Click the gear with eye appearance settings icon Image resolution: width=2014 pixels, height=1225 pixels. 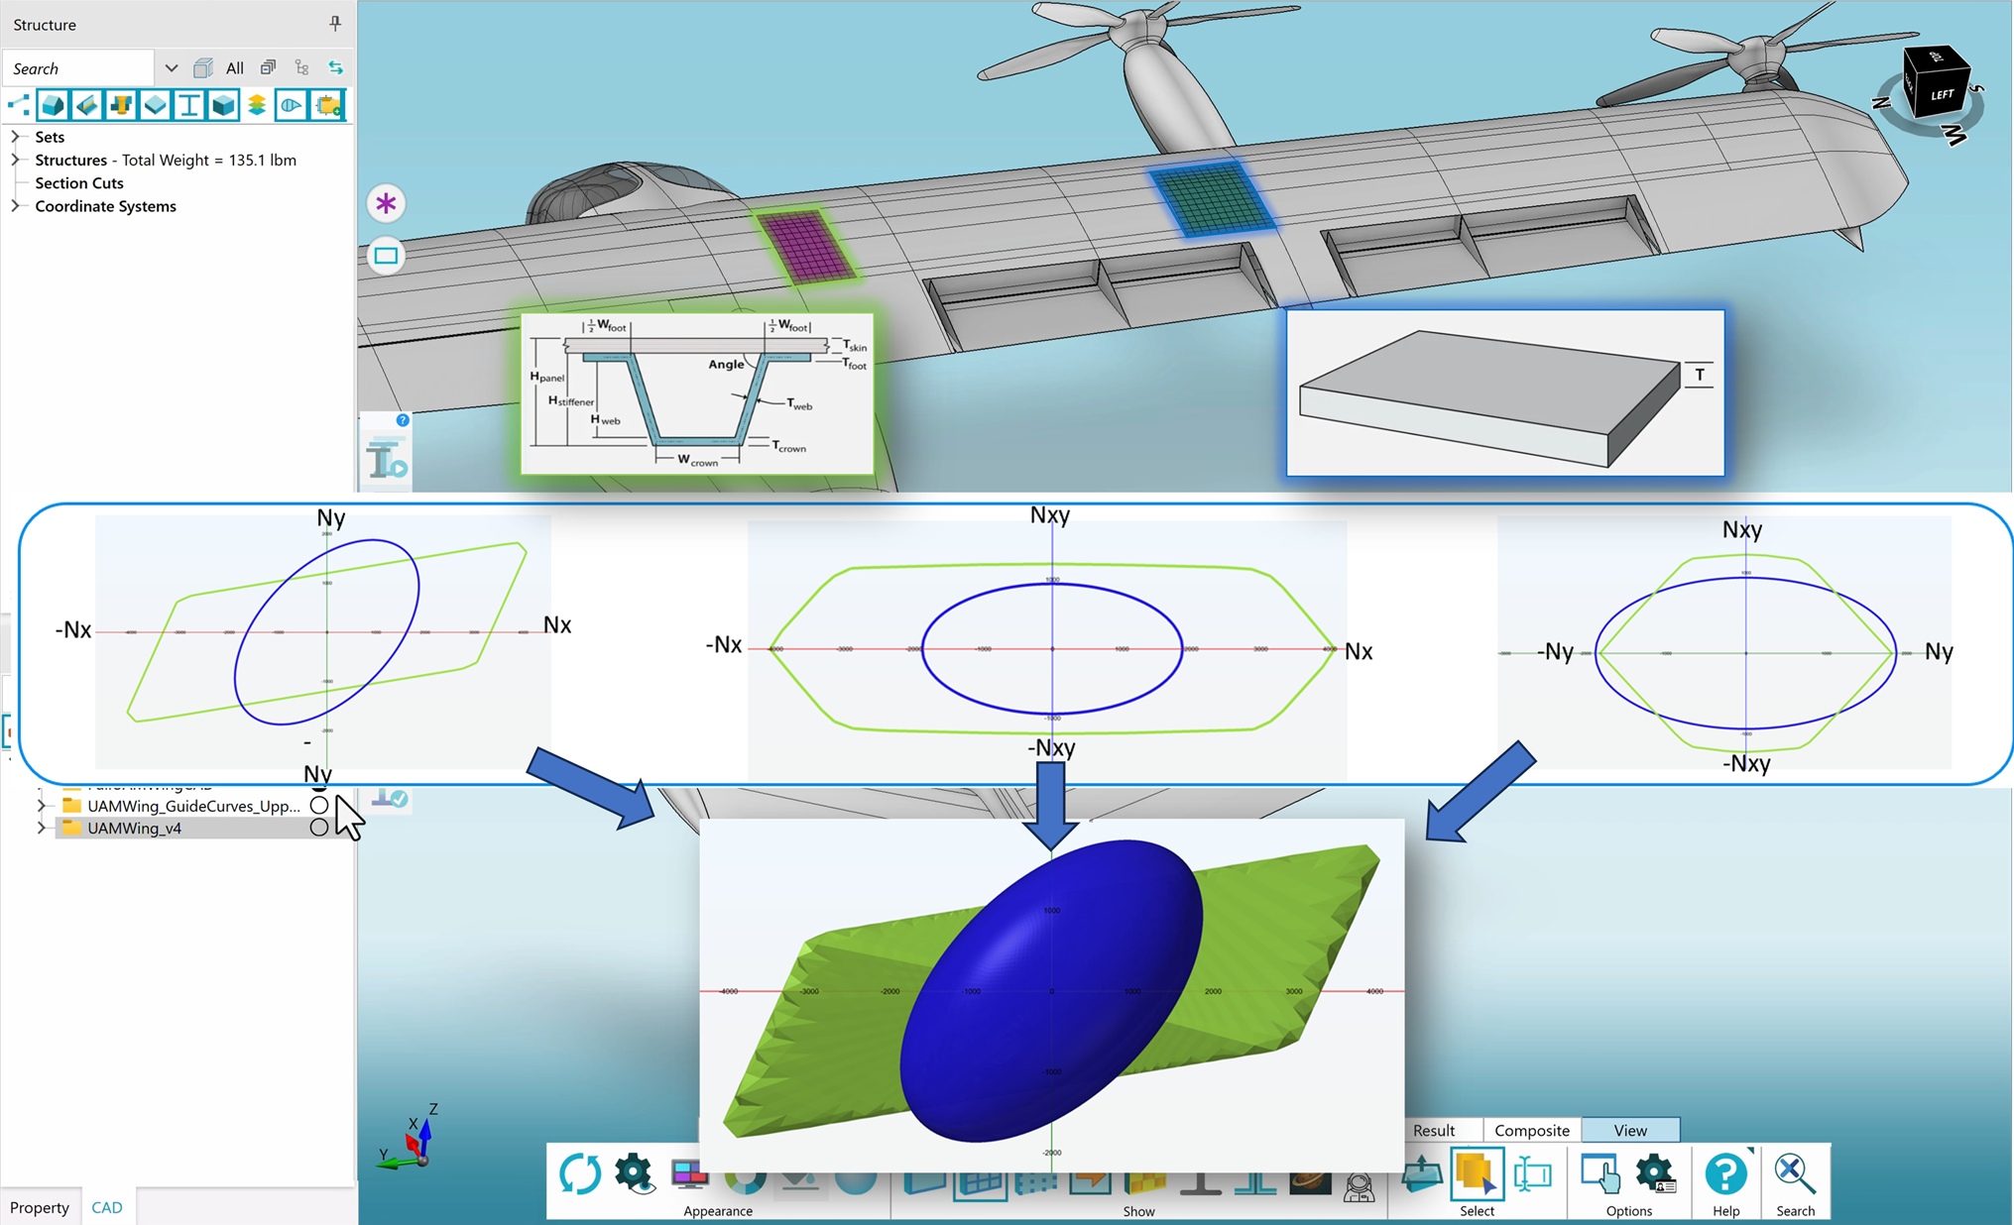point(635,1174)
